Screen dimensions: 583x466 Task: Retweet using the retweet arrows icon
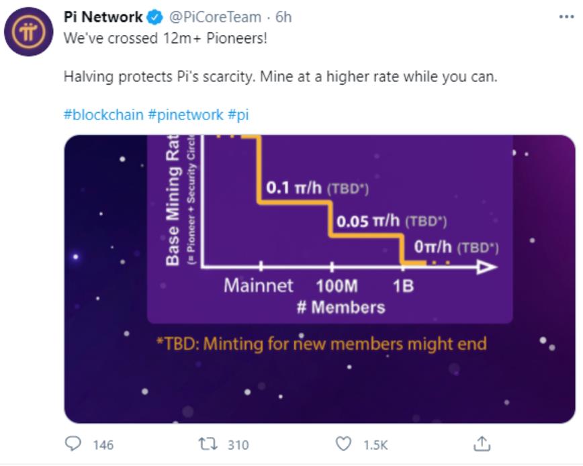[208, 444]
